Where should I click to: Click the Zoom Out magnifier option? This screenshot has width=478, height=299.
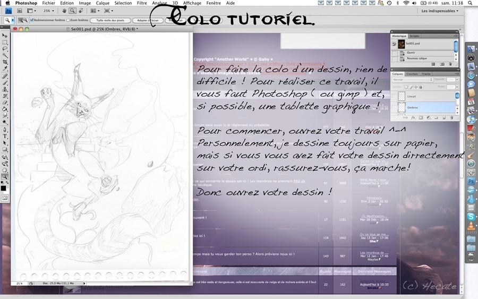[x=25, y=20]
